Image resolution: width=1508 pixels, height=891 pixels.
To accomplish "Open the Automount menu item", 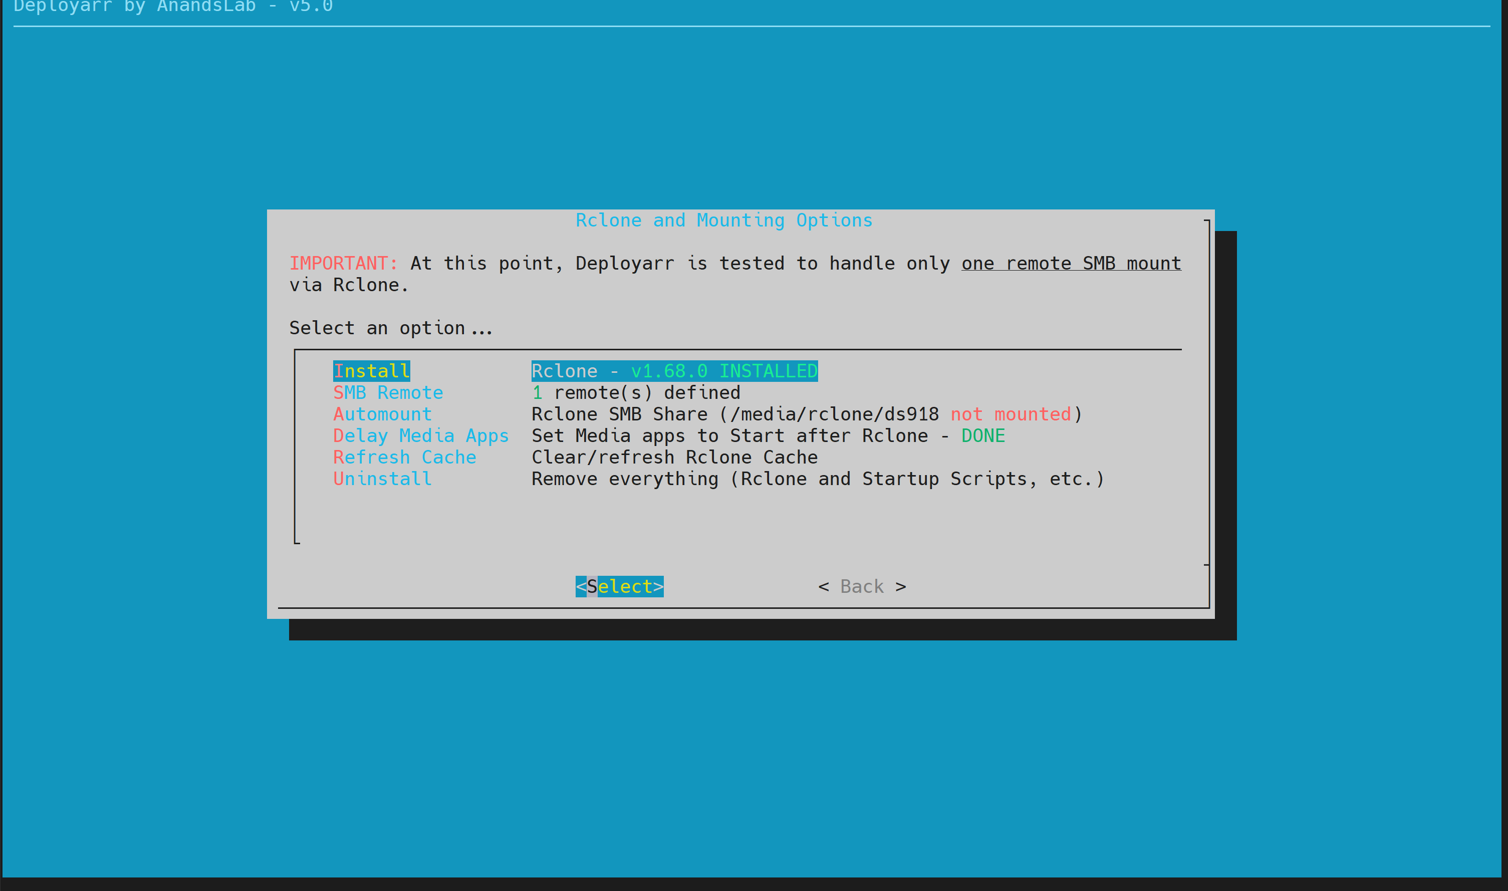I will 382,414.
